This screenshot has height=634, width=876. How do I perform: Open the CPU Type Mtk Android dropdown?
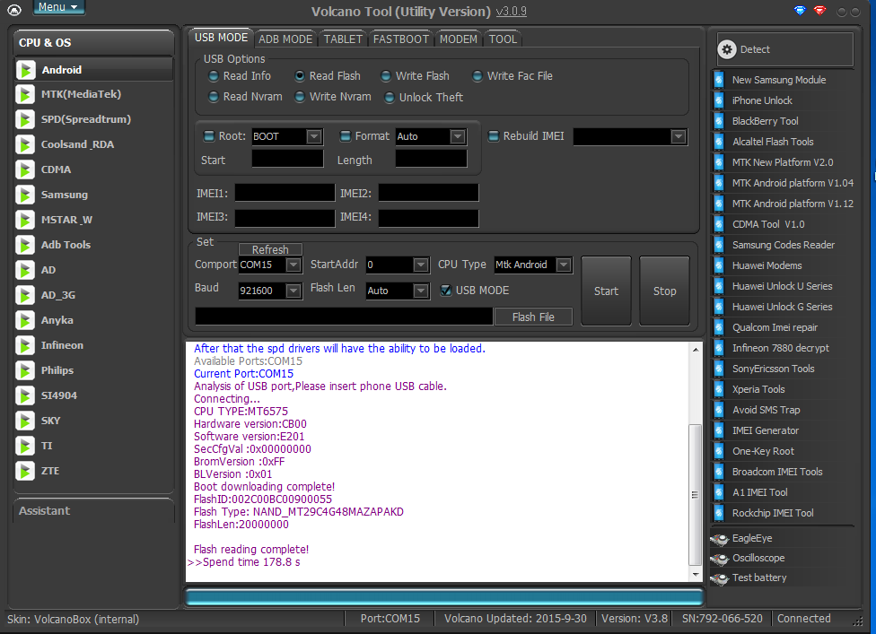click(x=563, y=265)
